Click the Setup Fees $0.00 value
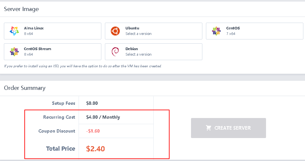The image size is (305, 161). [92, 103]
